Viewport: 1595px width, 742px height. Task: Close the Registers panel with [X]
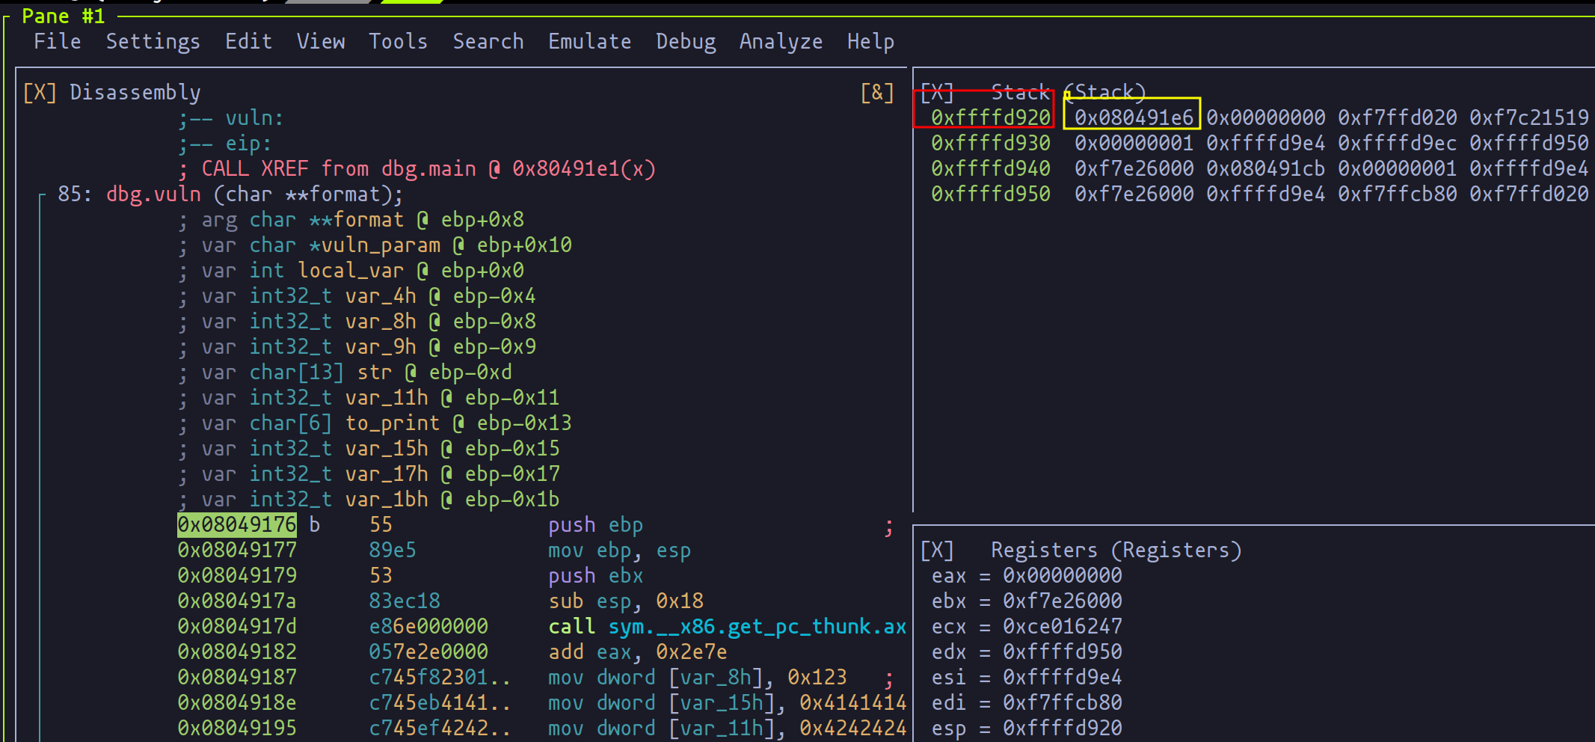click(937, 551)
